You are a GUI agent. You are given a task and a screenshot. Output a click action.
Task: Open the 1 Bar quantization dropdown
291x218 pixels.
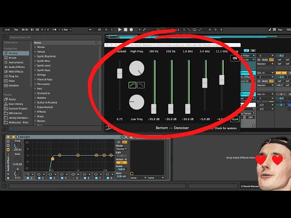tap(67, 30)
